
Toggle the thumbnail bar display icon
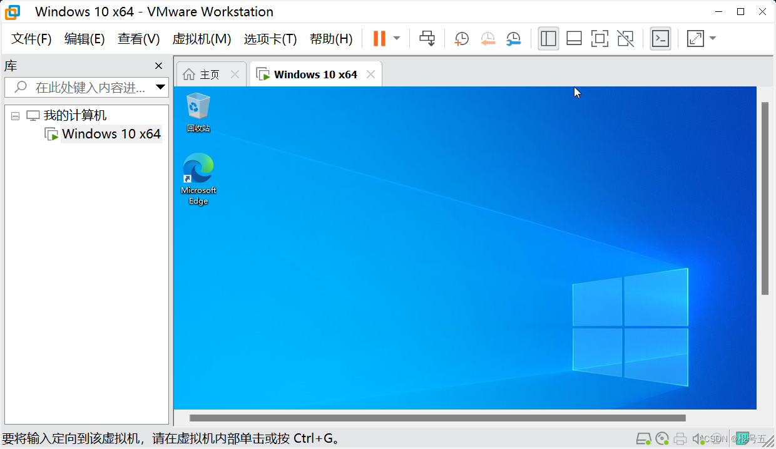574,38
